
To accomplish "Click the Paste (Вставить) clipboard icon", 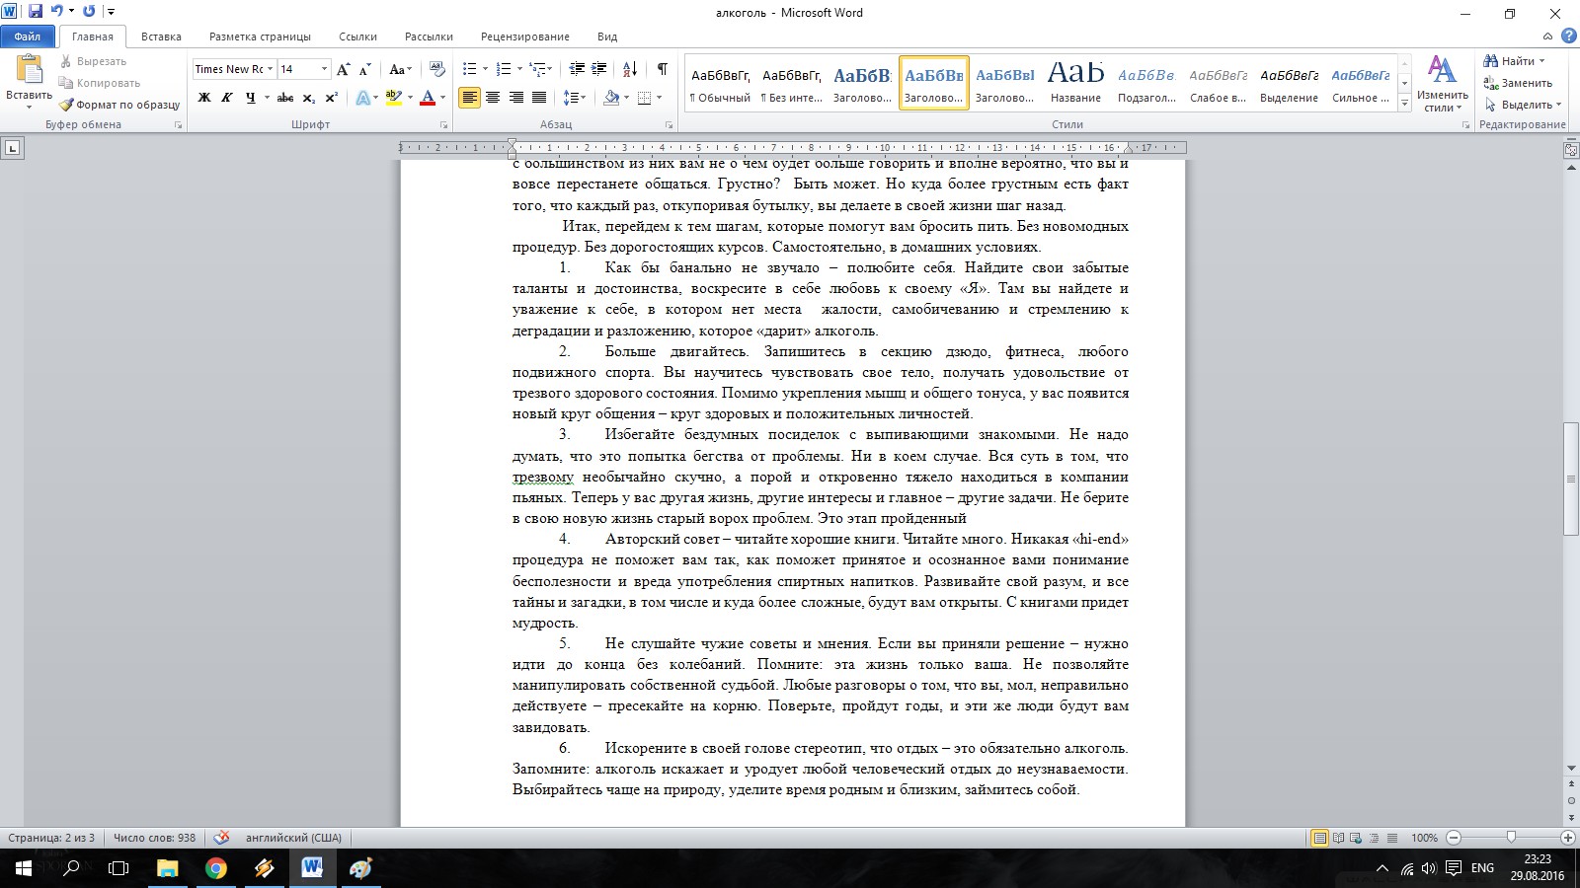I will [x=29, y=71].
